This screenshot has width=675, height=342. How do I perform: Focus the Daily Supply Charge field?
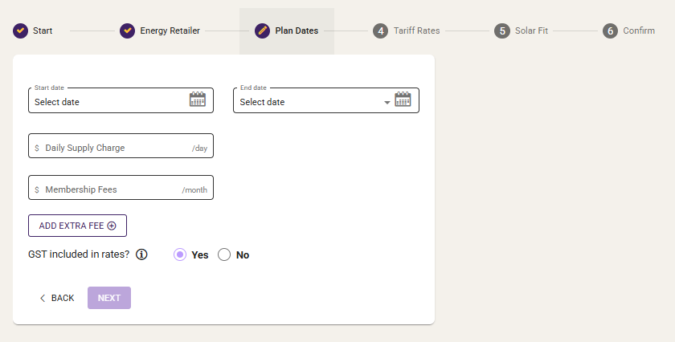(x=121, y=146)
